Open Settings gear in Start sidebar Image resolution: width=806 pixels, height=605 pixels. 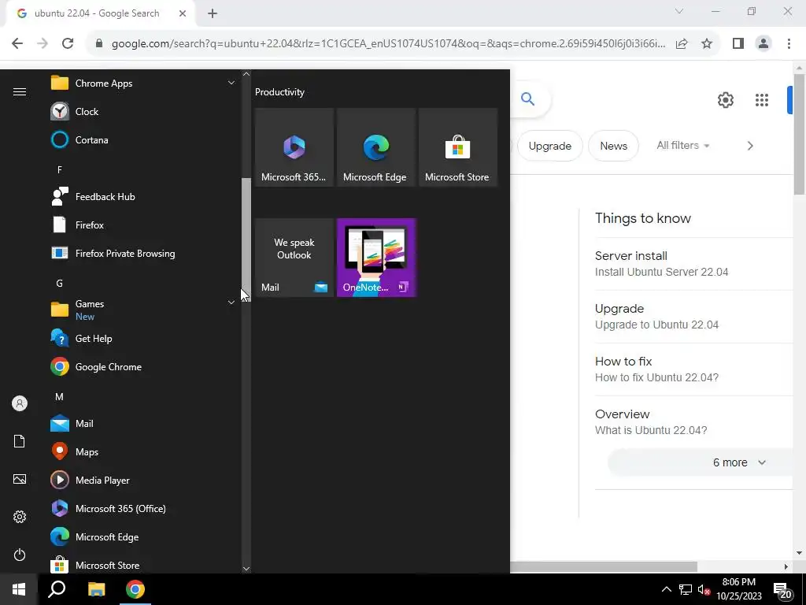tap(20, 517)
